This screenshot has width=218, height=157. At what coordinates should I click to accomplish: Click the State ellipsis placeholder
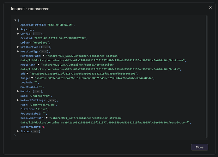pyautogui.click(x=36, y=131)
